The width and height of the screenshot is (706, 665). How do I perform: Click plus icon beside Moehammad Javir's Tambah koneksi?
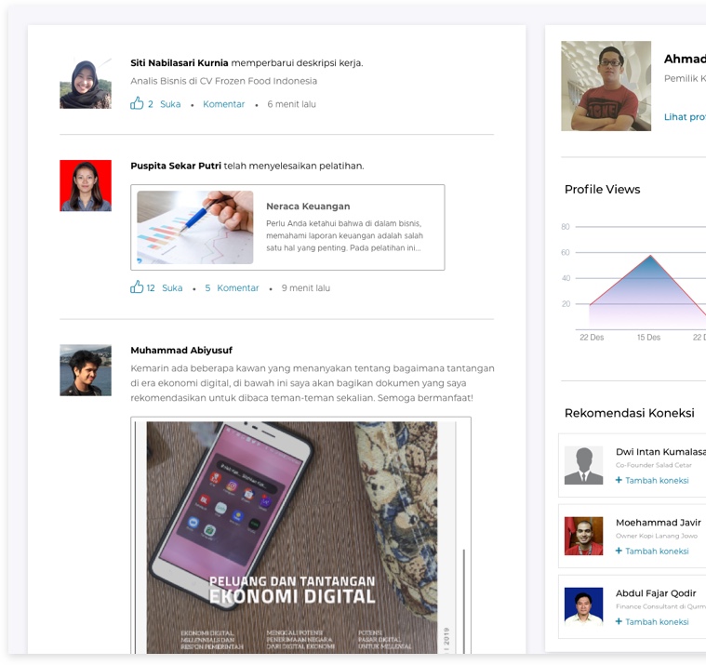tap(619, 551)
